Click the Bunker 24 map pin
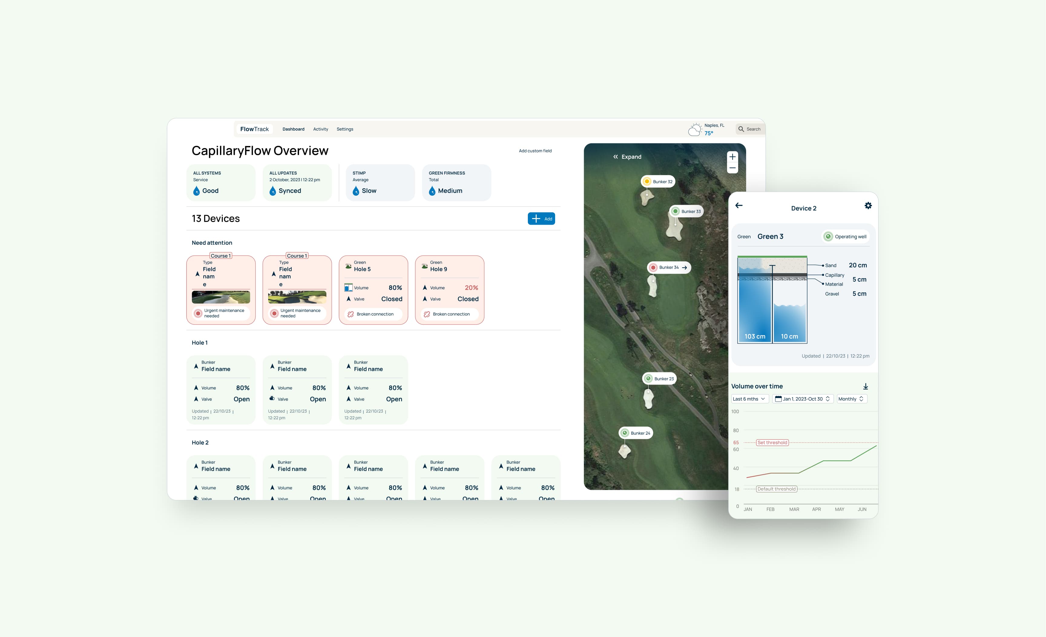The height and width of the screenshot is (637, 1046). (636, 433)
